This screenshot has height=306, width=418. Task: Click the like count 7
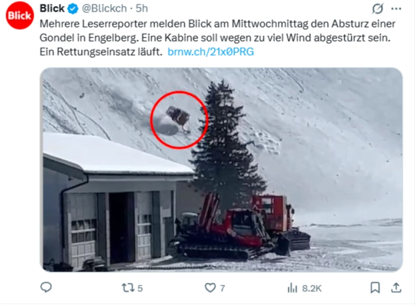[x=223, y=288]
